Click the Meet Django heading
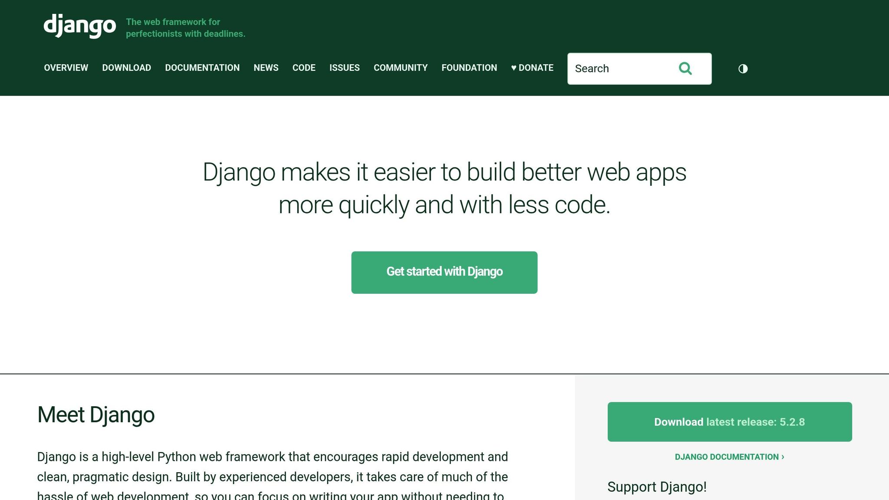Viewport: 889px width, 500px height. pyautogui.click(x=95, y=415)
